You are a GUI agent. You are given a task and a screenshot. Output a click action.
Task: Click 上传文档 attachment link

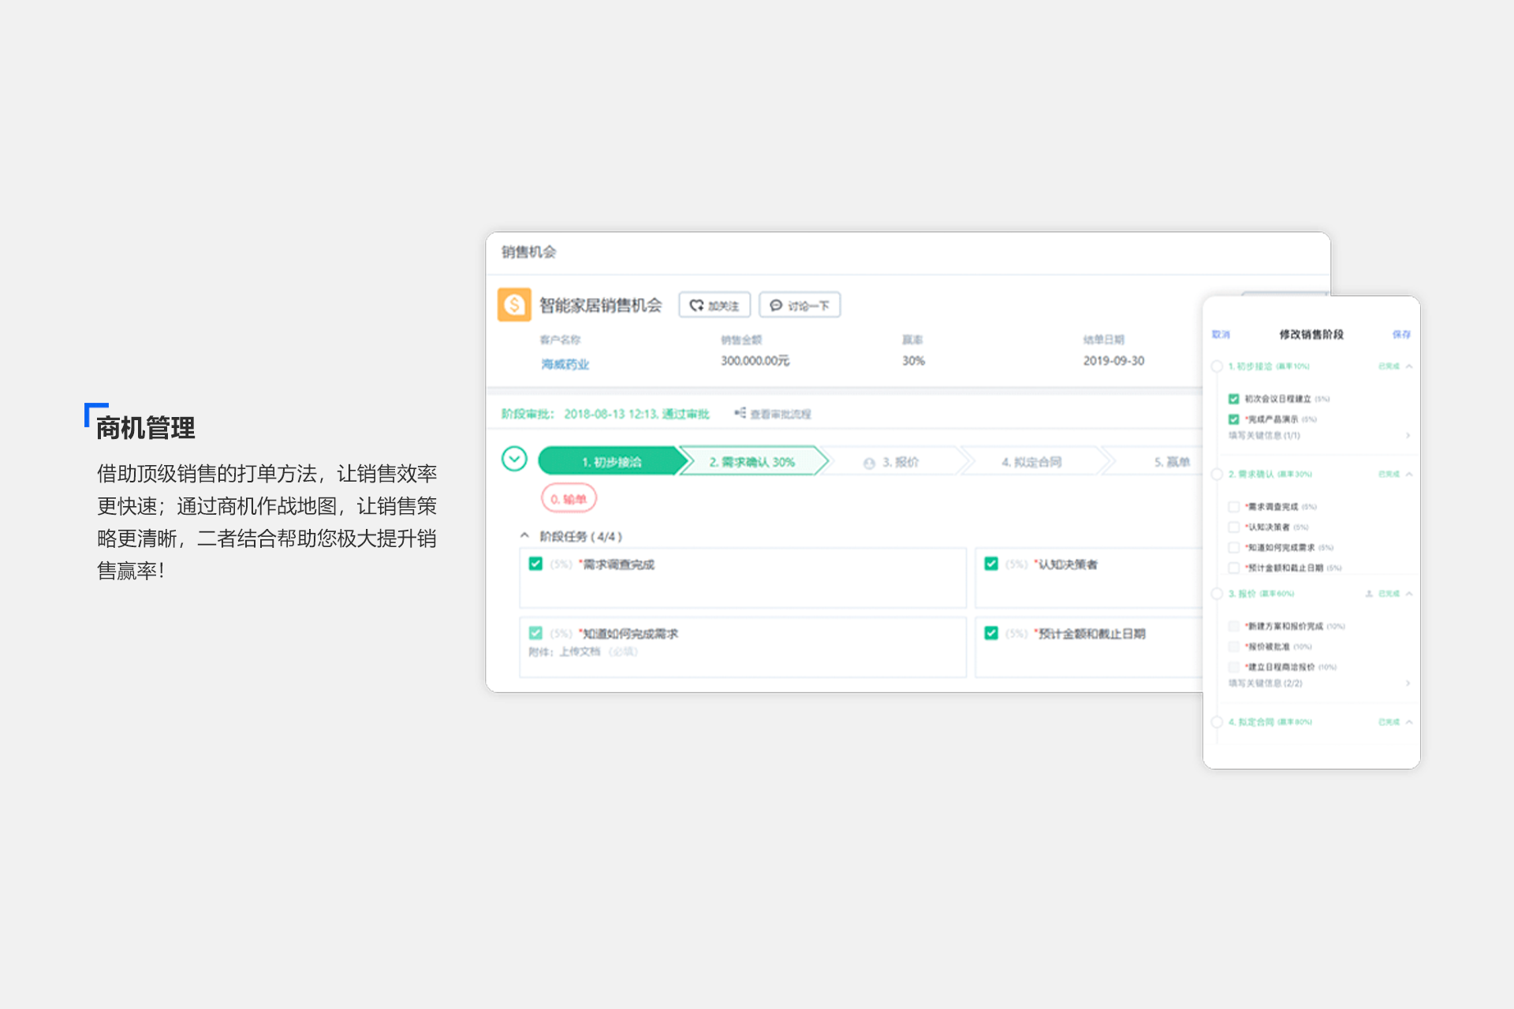580,652
